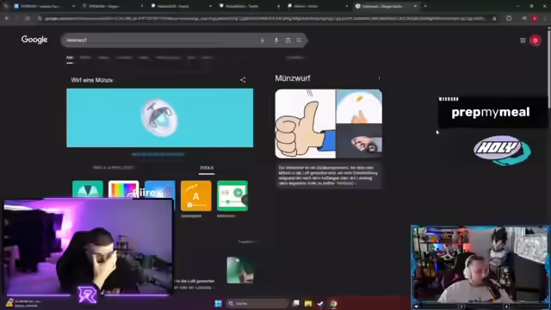551x310 pixels.
Task: Open the green coin toss result thumbnail
Action: (240, 270)
